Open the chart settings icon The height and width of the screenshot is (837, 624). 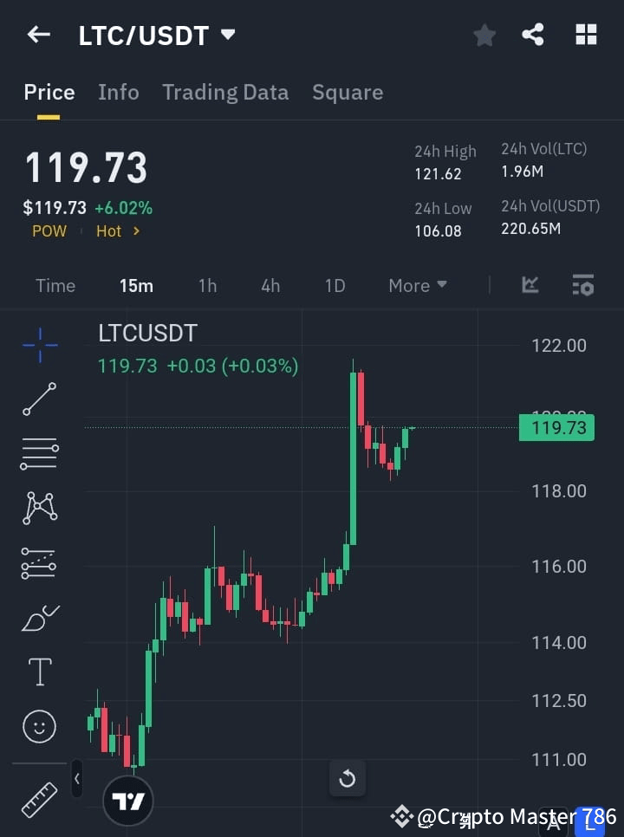click(583, 284)
